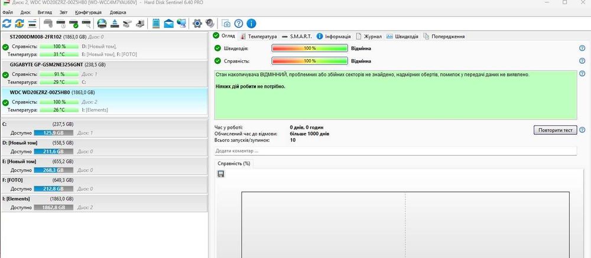591x258 pixels.
Task: Click the disk icon with magnifier
Action: coord(86,24)
